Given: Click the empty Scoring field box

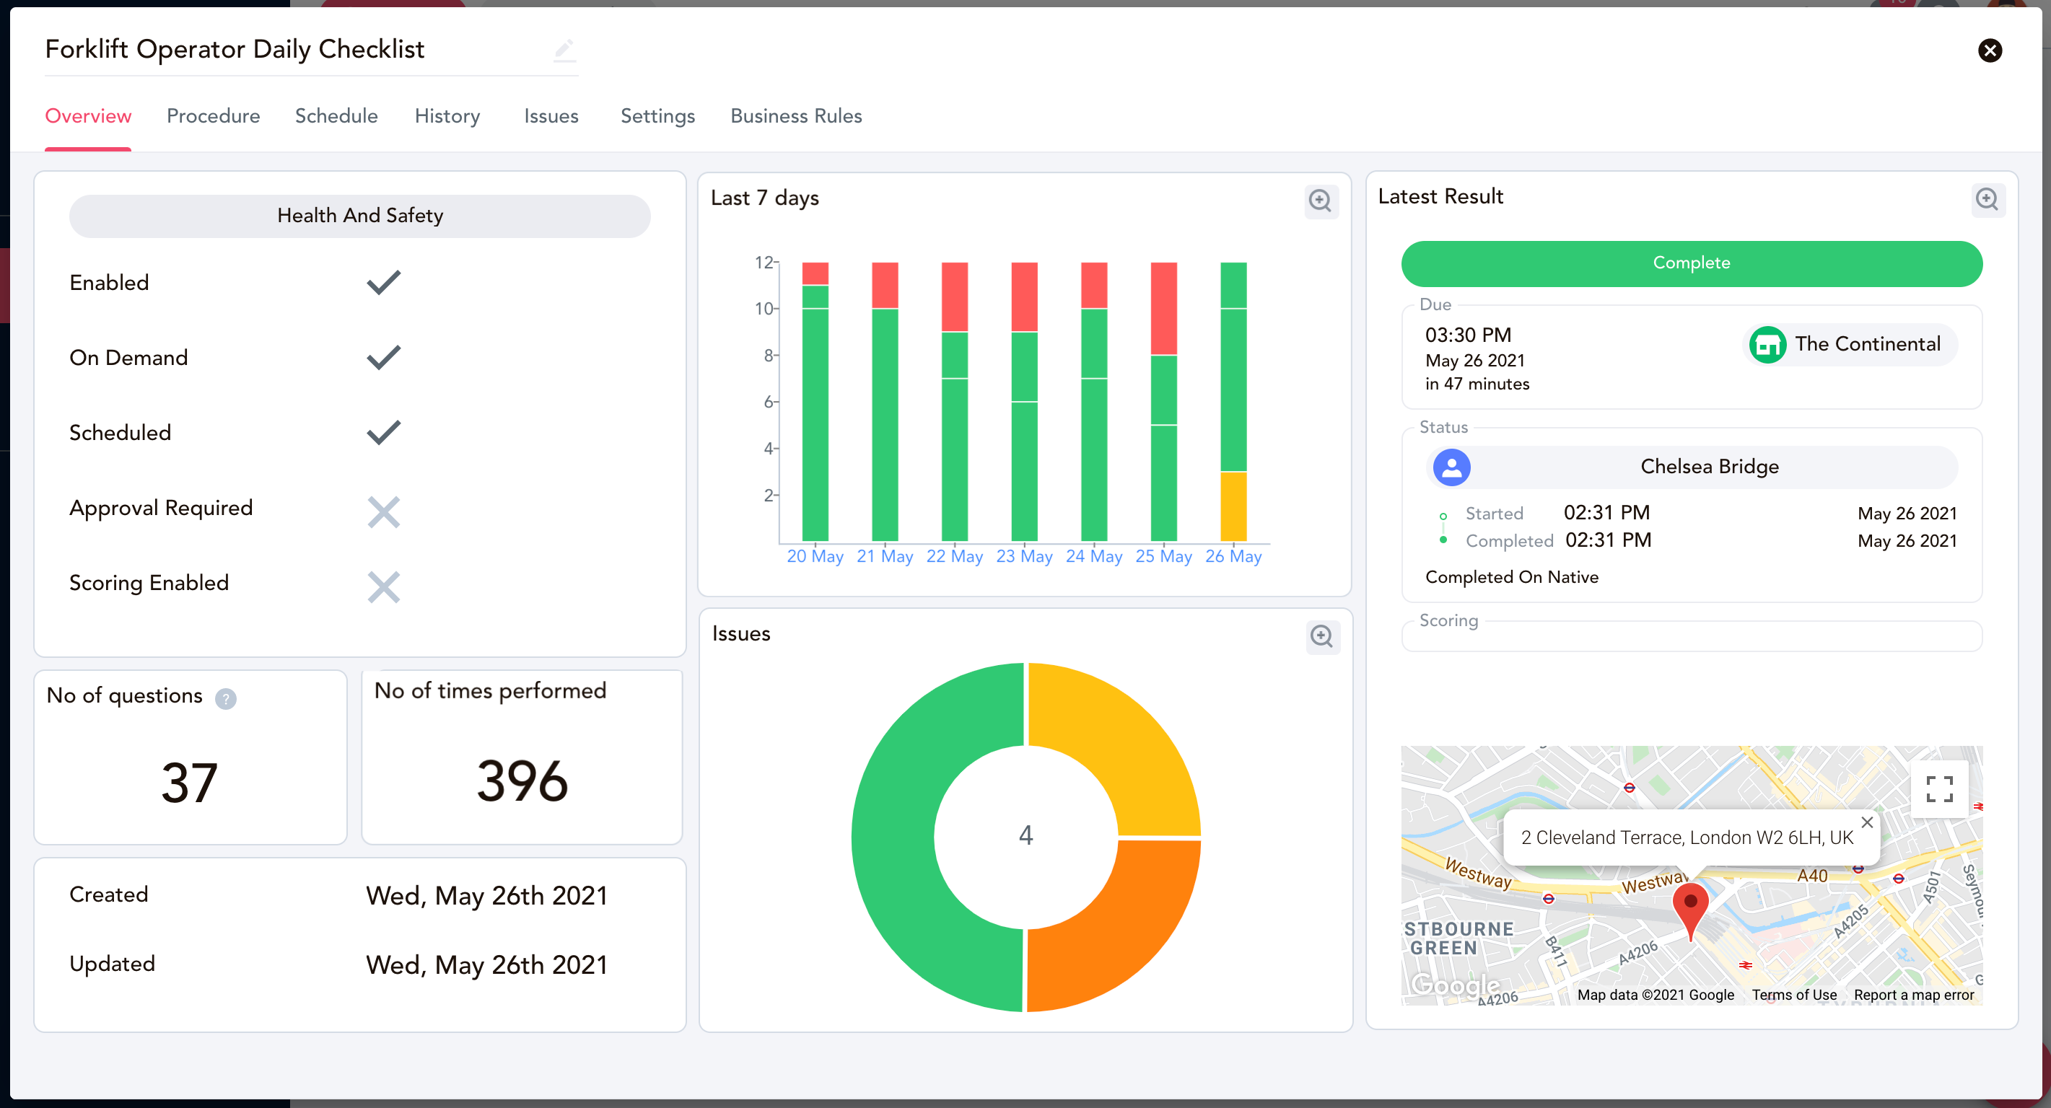Looking at the screenshot, I should click(1691, 636).
